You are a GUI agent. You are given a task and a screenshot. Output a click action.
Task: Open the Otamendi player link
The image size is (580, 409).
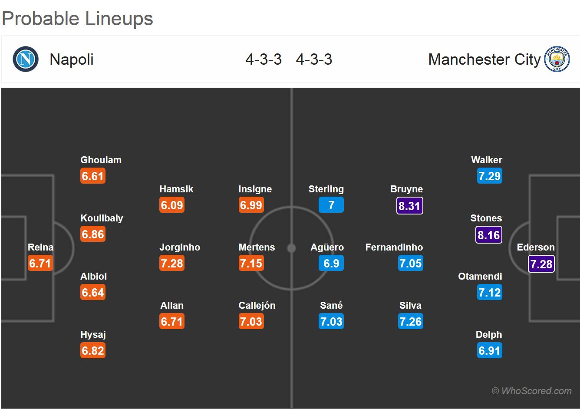[480, 276]
